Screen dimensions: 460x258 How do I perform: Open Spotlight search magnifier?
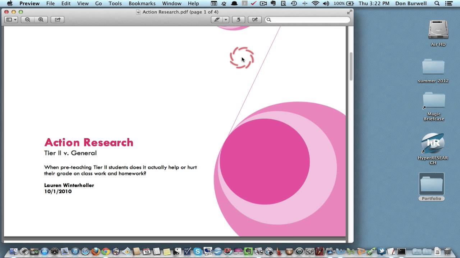pos(437,4)
